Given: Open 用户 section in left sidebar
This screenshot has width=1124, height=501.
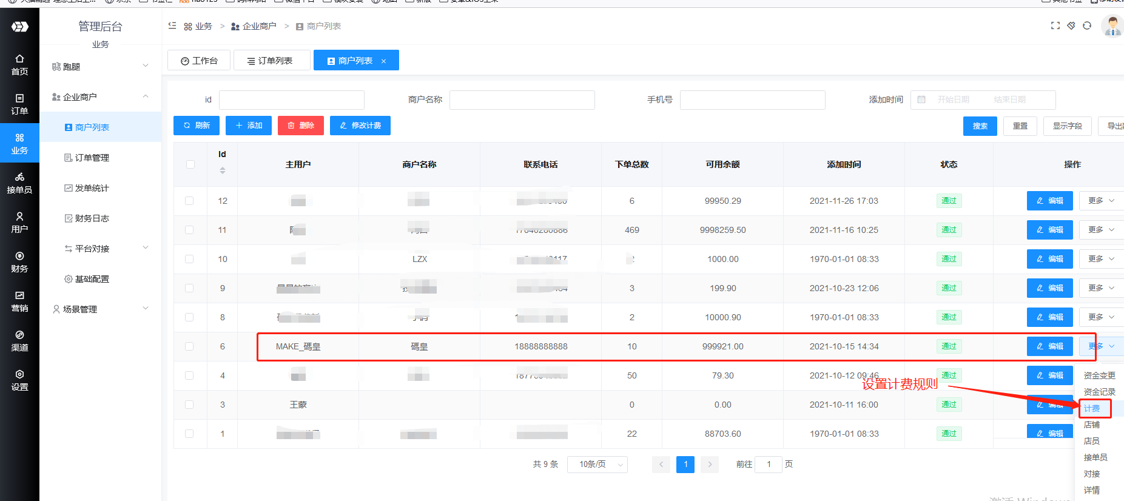Looking at the screenshot, I should 19,223.
